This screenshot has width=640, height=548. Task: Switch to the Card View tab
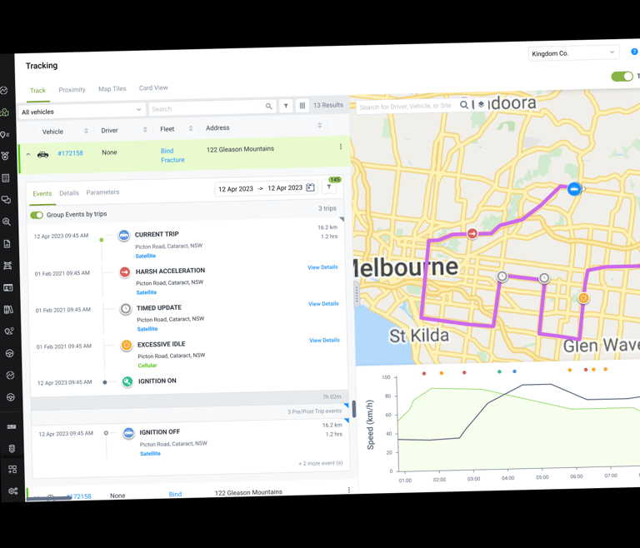coord(153,87)
